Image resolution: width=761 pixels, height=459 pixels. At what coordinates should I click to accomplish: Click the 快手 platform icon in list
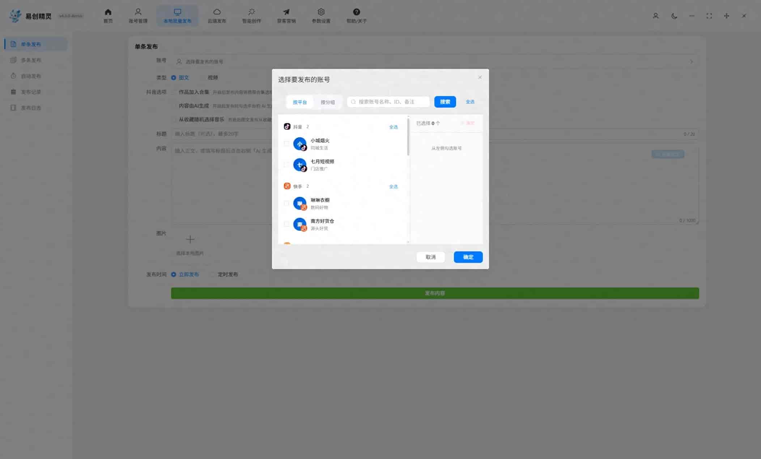click(x=287, y=186)
